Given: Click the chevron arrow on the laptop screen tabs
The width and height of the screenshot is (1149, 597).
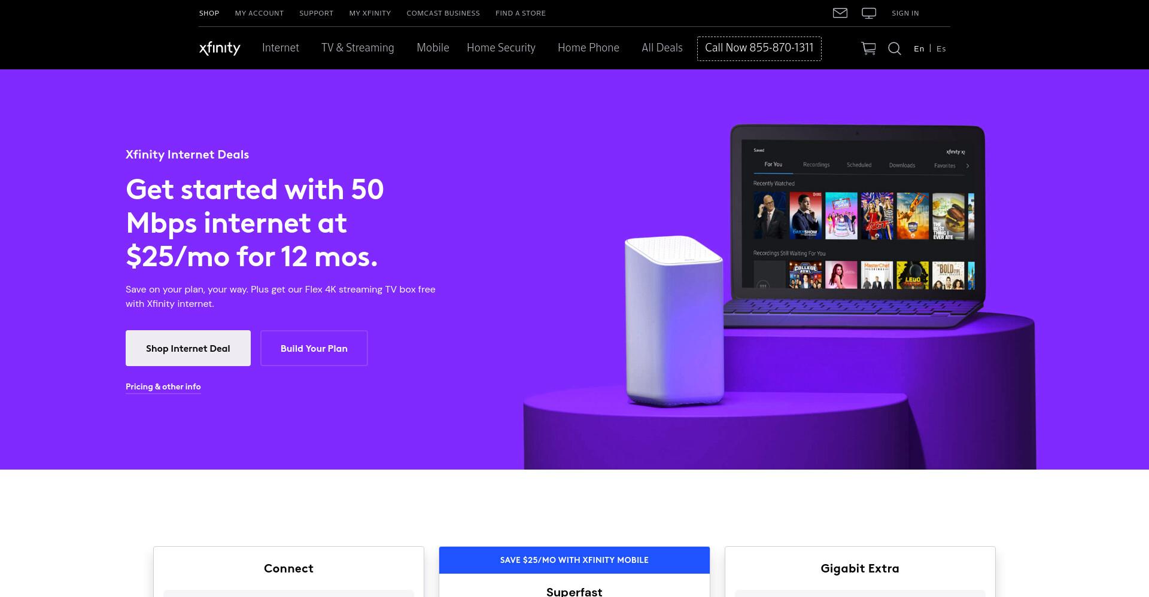Looking at the screenshot, I should click(x=968, y=166).
